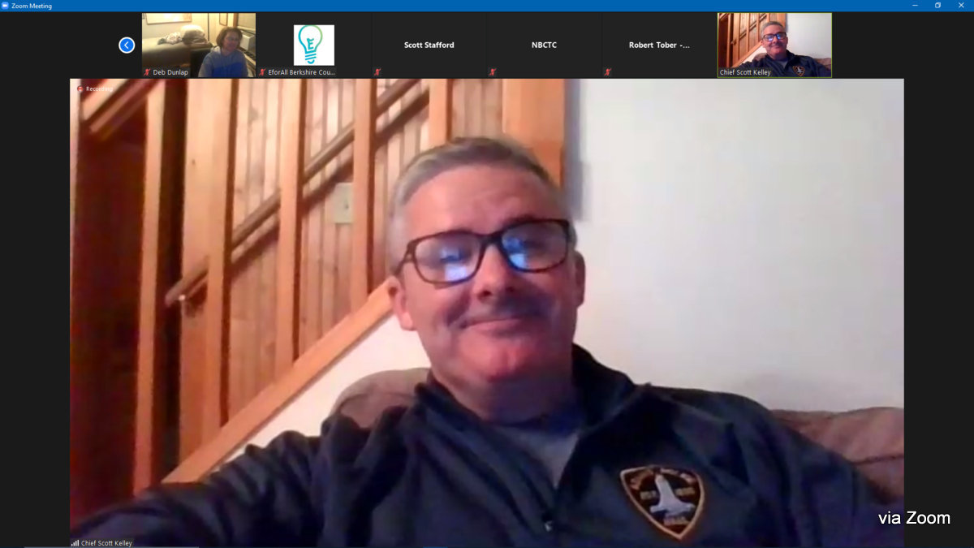Click EforAll Berkshire's muted microphone icon
974x548 pixels.
click(x=262, y=72)
